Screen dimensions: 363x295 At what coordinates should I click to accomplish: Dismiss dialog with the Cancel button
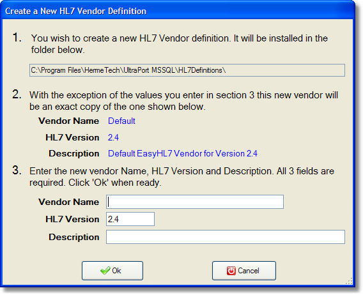coord(244,271)
